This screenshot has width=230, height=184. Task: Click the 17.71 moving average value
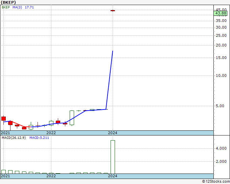pyautogui.click(x=29, y=7)
